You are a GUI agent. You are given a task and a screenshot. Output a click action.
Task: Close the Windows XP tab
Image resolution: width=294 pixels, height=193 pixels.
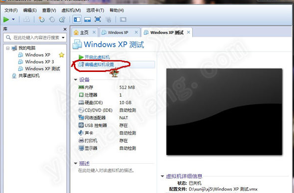click(x=136, y=32)
